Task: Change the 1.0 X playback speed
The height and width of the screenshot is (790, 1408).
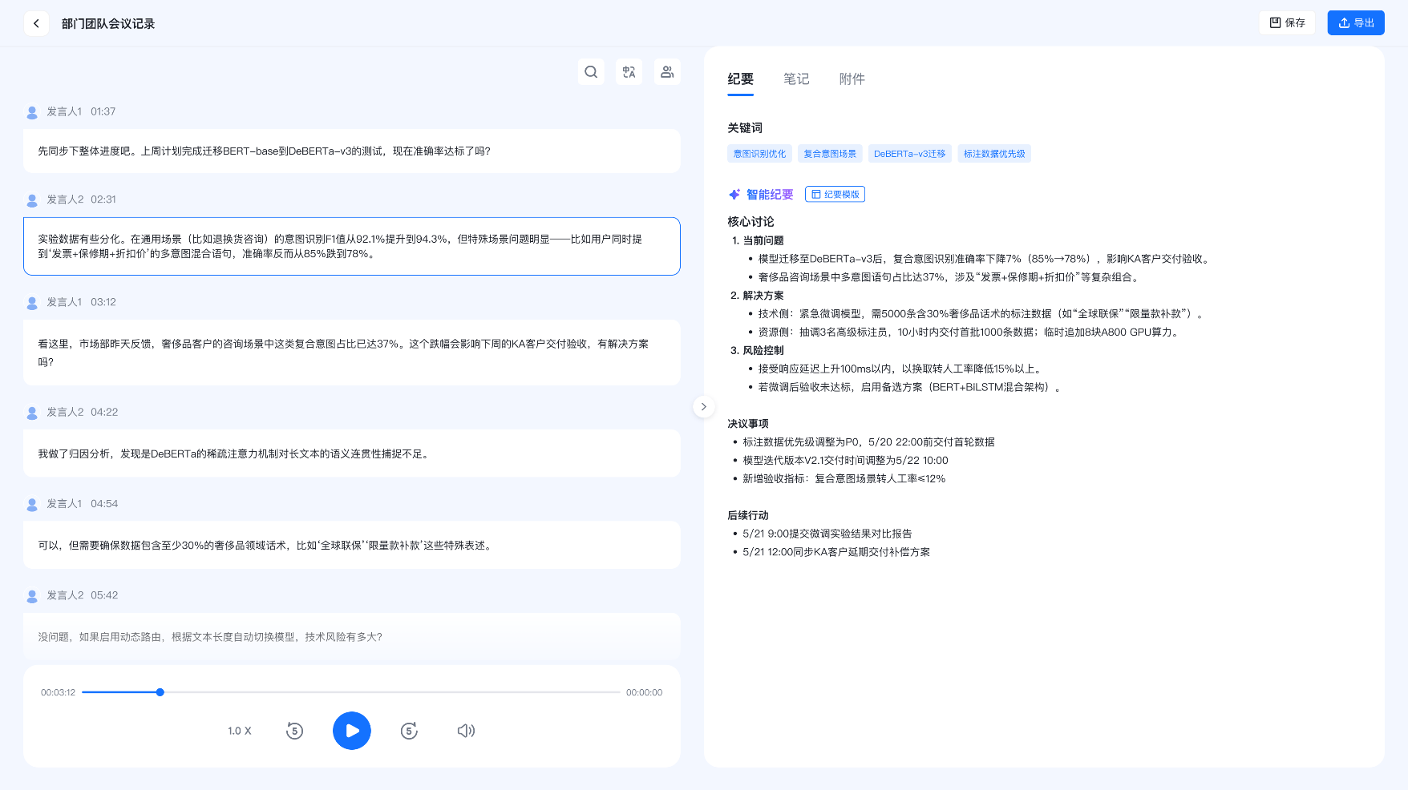Action: pyautogui.click(x=239, y=731)
